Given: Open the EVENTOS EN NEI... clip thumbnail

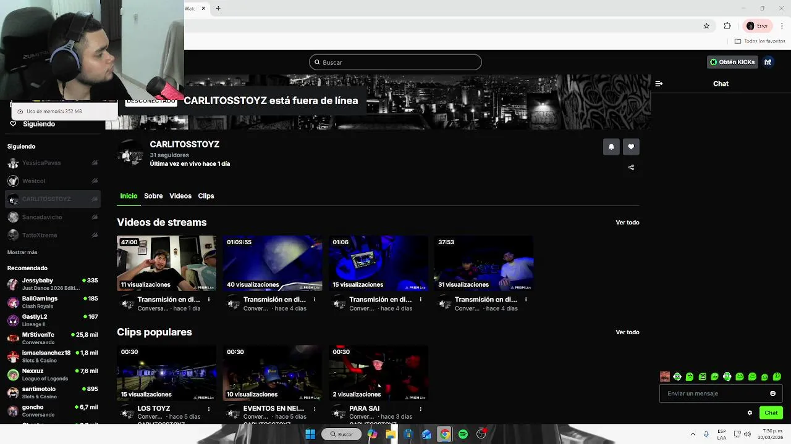Looking at the screenshot, I should [273, 373].
